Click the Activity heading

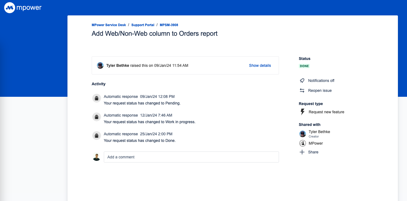point(99,84)
